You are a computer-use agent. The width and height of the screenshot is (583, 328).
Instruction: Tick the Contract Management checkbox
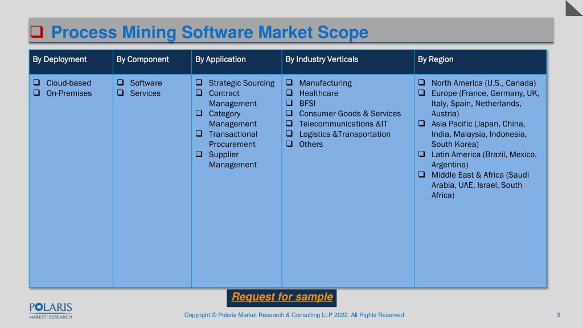[199, 93]
